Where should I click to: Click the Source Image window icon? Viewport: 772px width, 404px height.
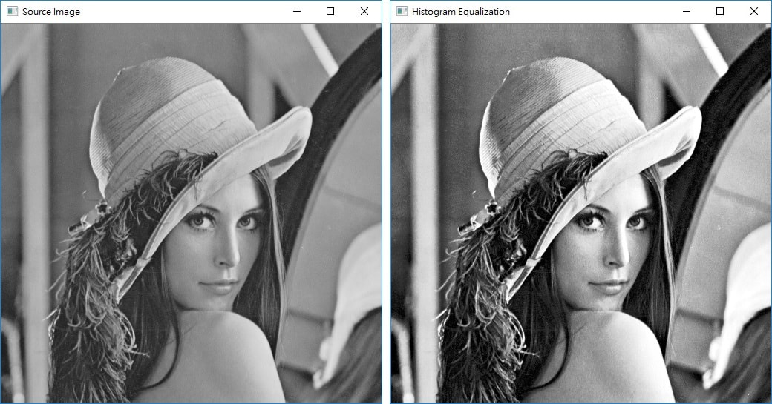tap(12, 12)
